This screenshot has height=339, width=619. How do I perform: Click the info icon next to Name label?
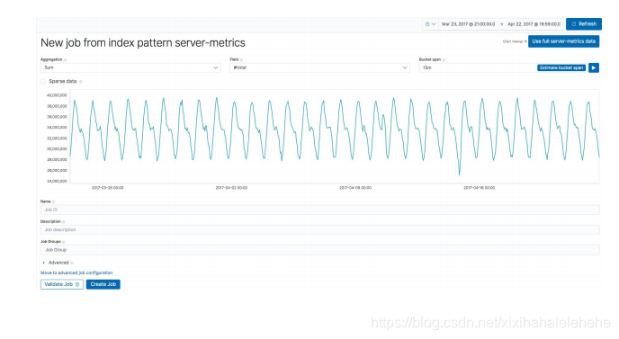point(54,202)
